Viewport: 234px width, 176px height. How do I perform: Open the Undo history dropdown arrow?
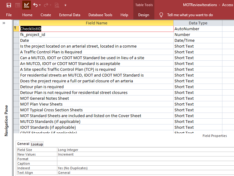coord(40,5)
